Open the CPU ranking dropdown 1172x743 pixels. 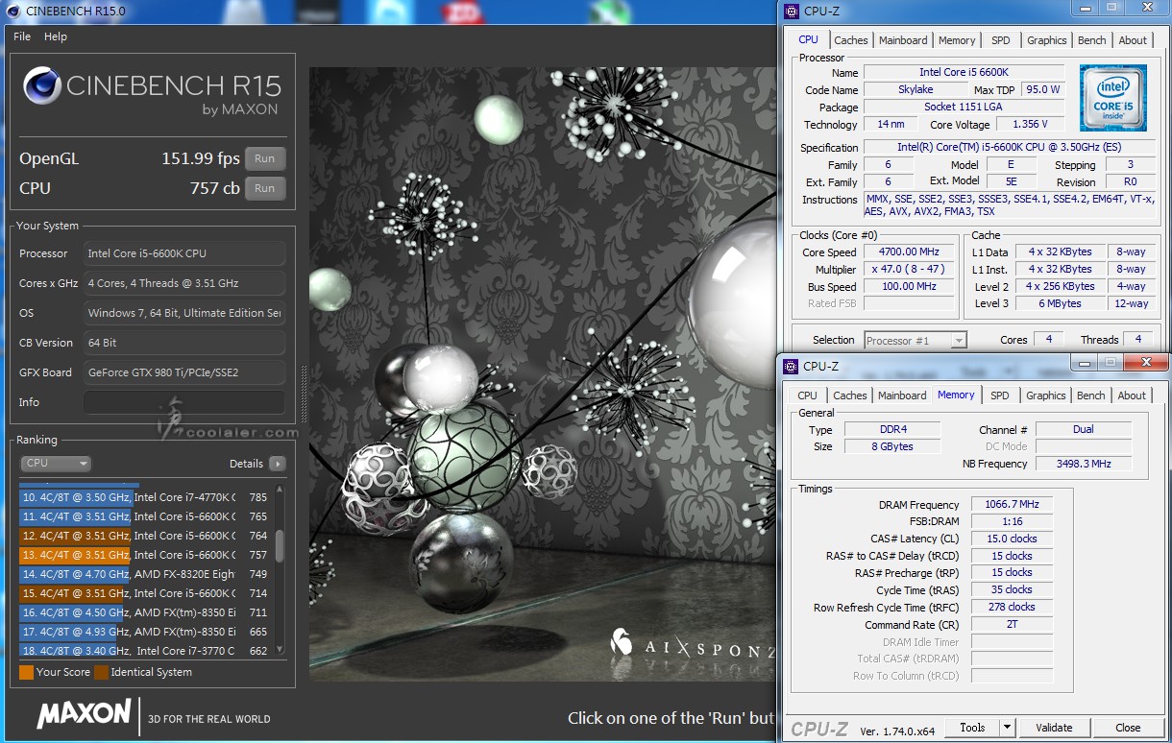pos(56,464)
